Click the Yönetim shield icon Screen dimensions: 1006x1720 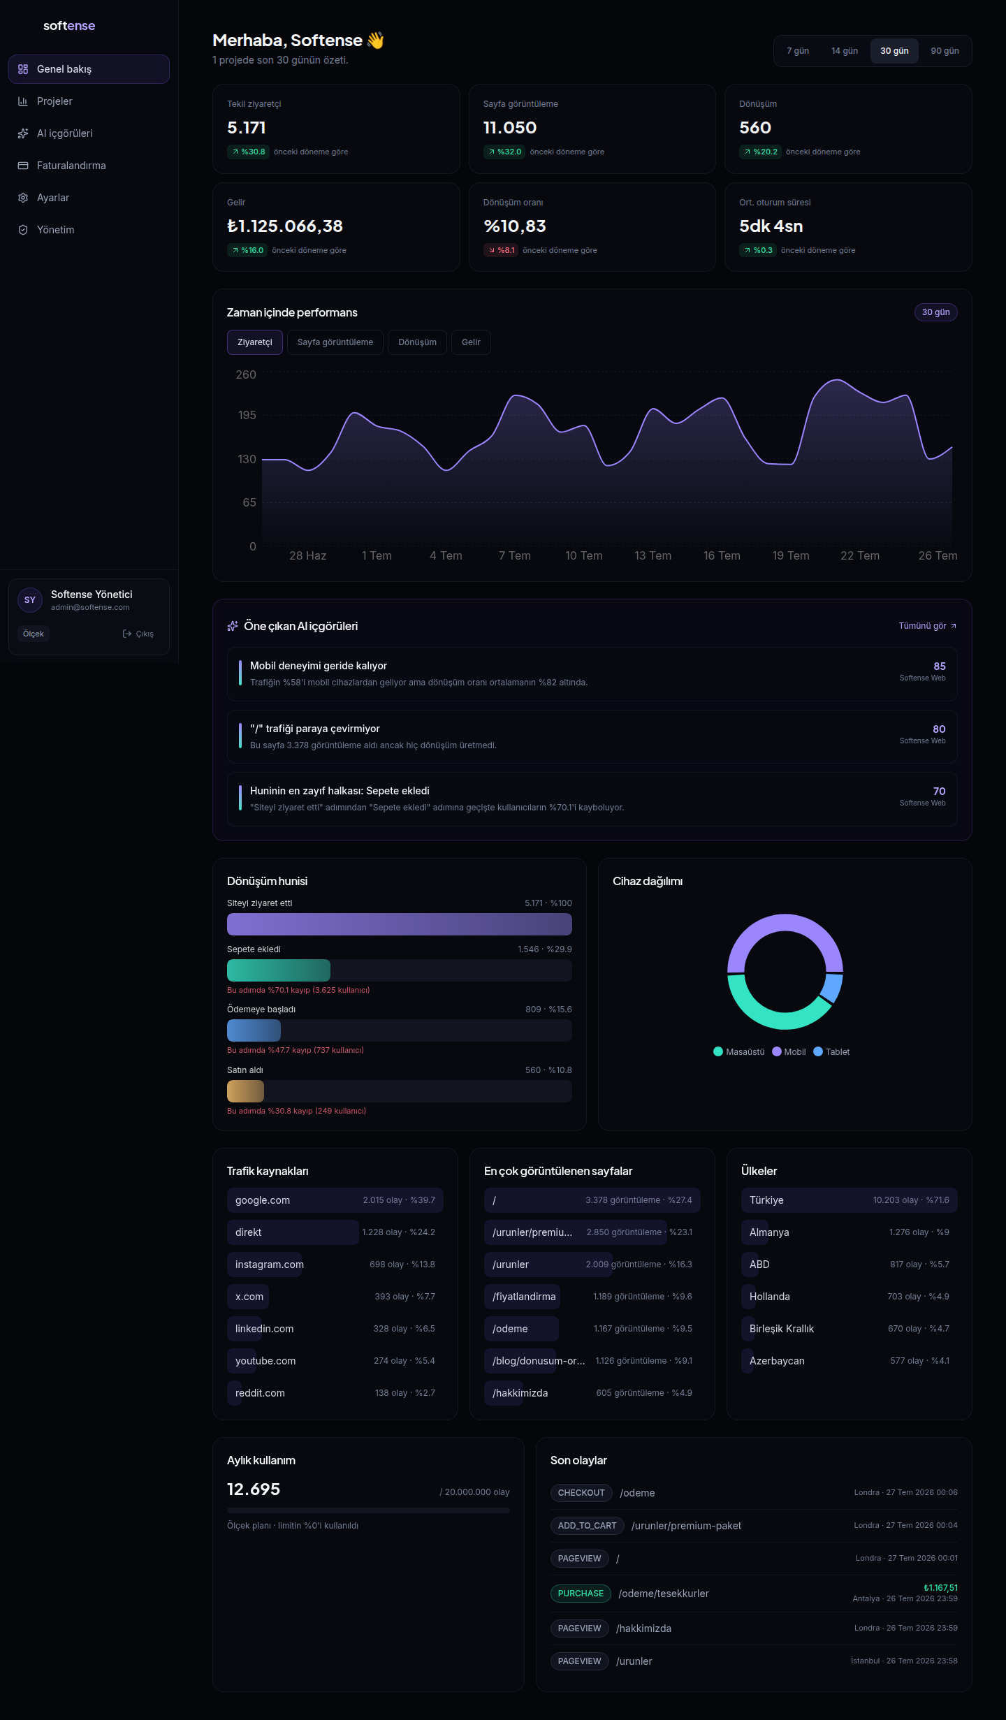tap(23, 230)
